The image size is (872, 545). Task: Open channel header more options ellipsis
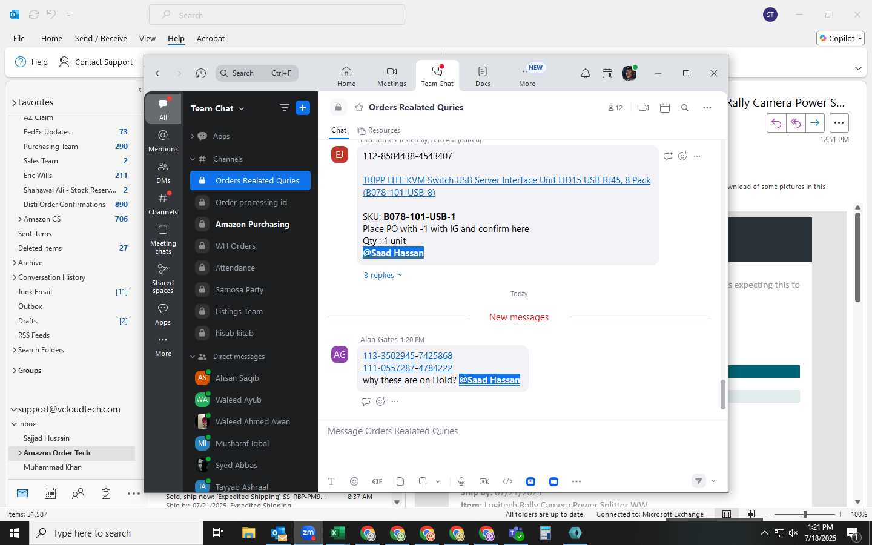pyautogui.click(x=707, y=108)
